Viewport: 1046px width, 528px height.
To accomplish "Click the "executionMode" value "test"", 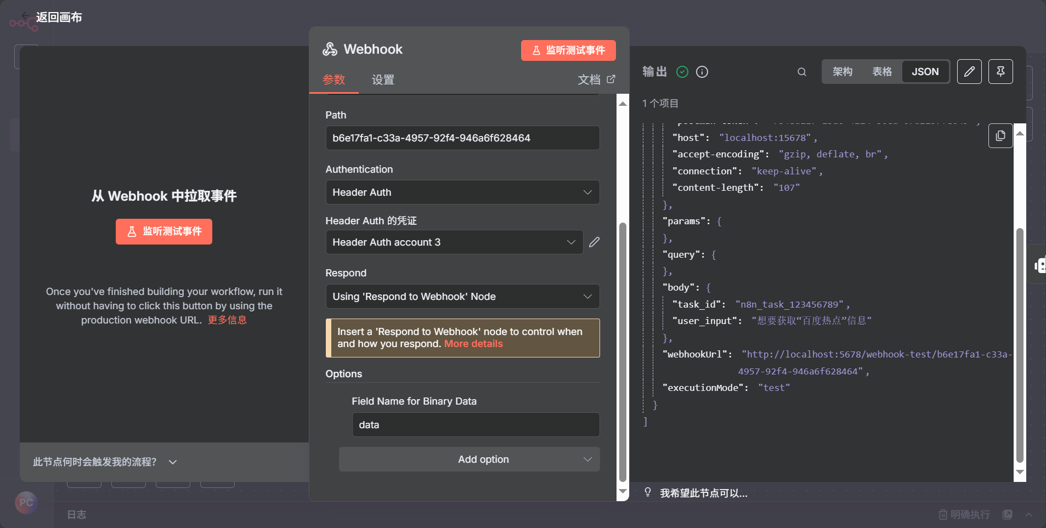I will 774,388.
